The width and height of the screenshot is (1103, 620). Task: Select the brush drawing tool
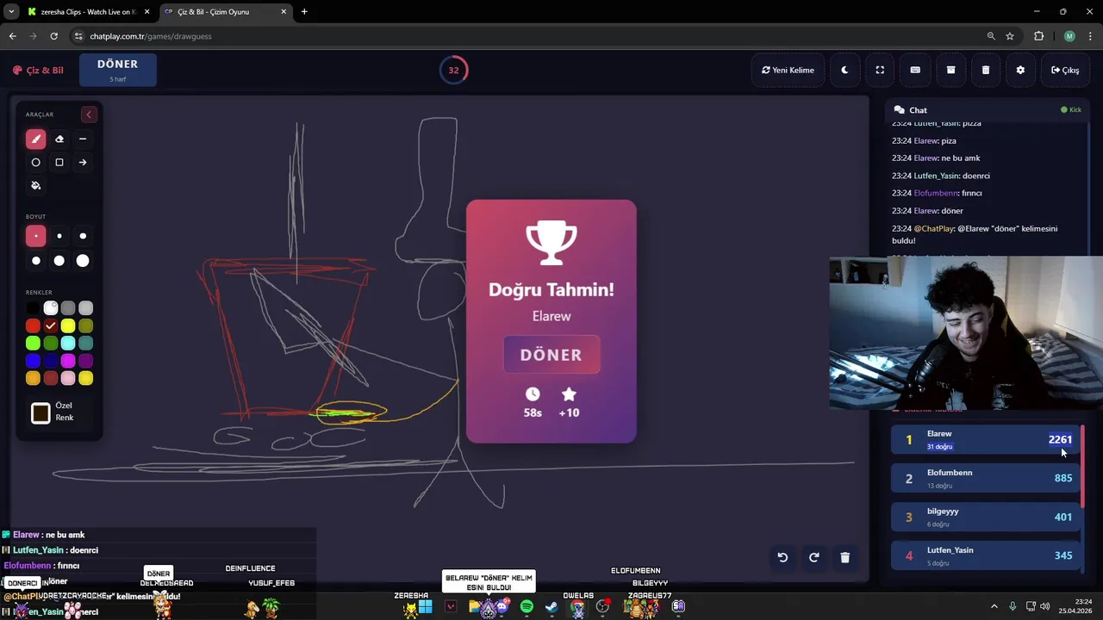35,139
